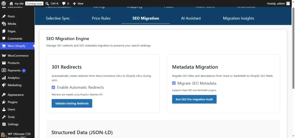
Task: Click the Marketing megaphone icon
Action: pyautogui.click(x=4, y=85)
